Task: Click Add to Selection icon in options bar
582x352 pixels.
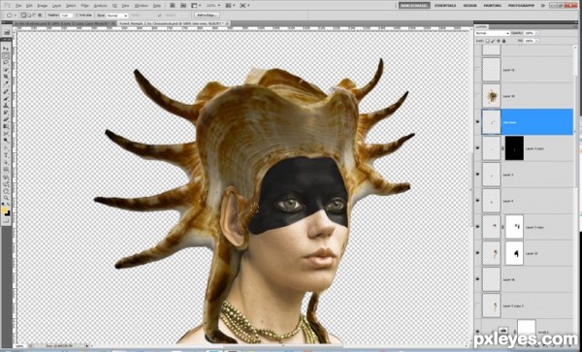Action: [x=29, y=16]
